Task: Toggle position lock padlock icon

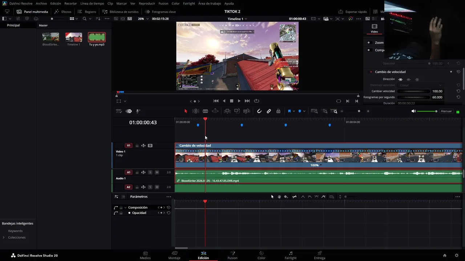Action: coord(278,111)
